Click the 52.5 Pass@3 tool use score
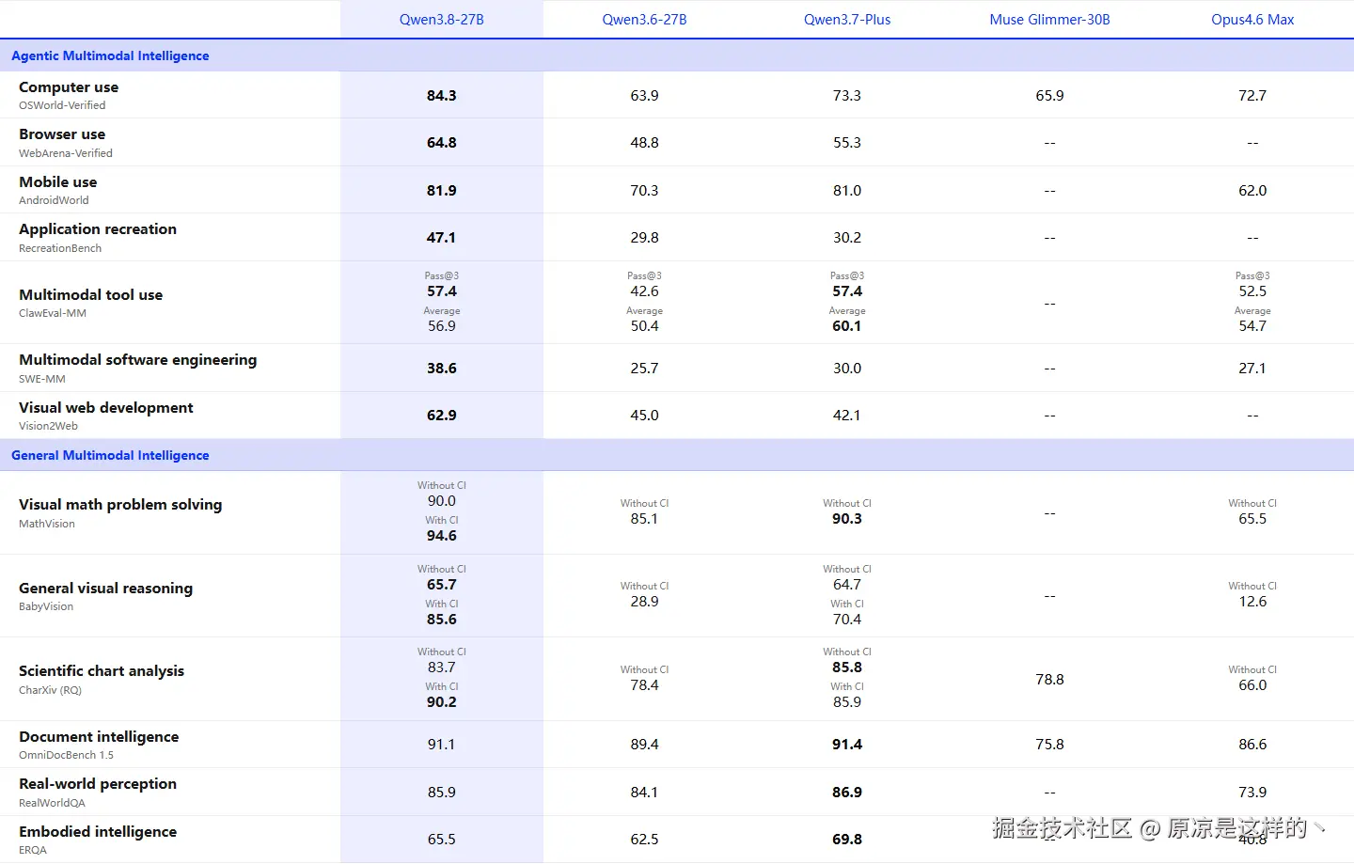Screen dimensions: 1354x864 tap(1252, 291)
